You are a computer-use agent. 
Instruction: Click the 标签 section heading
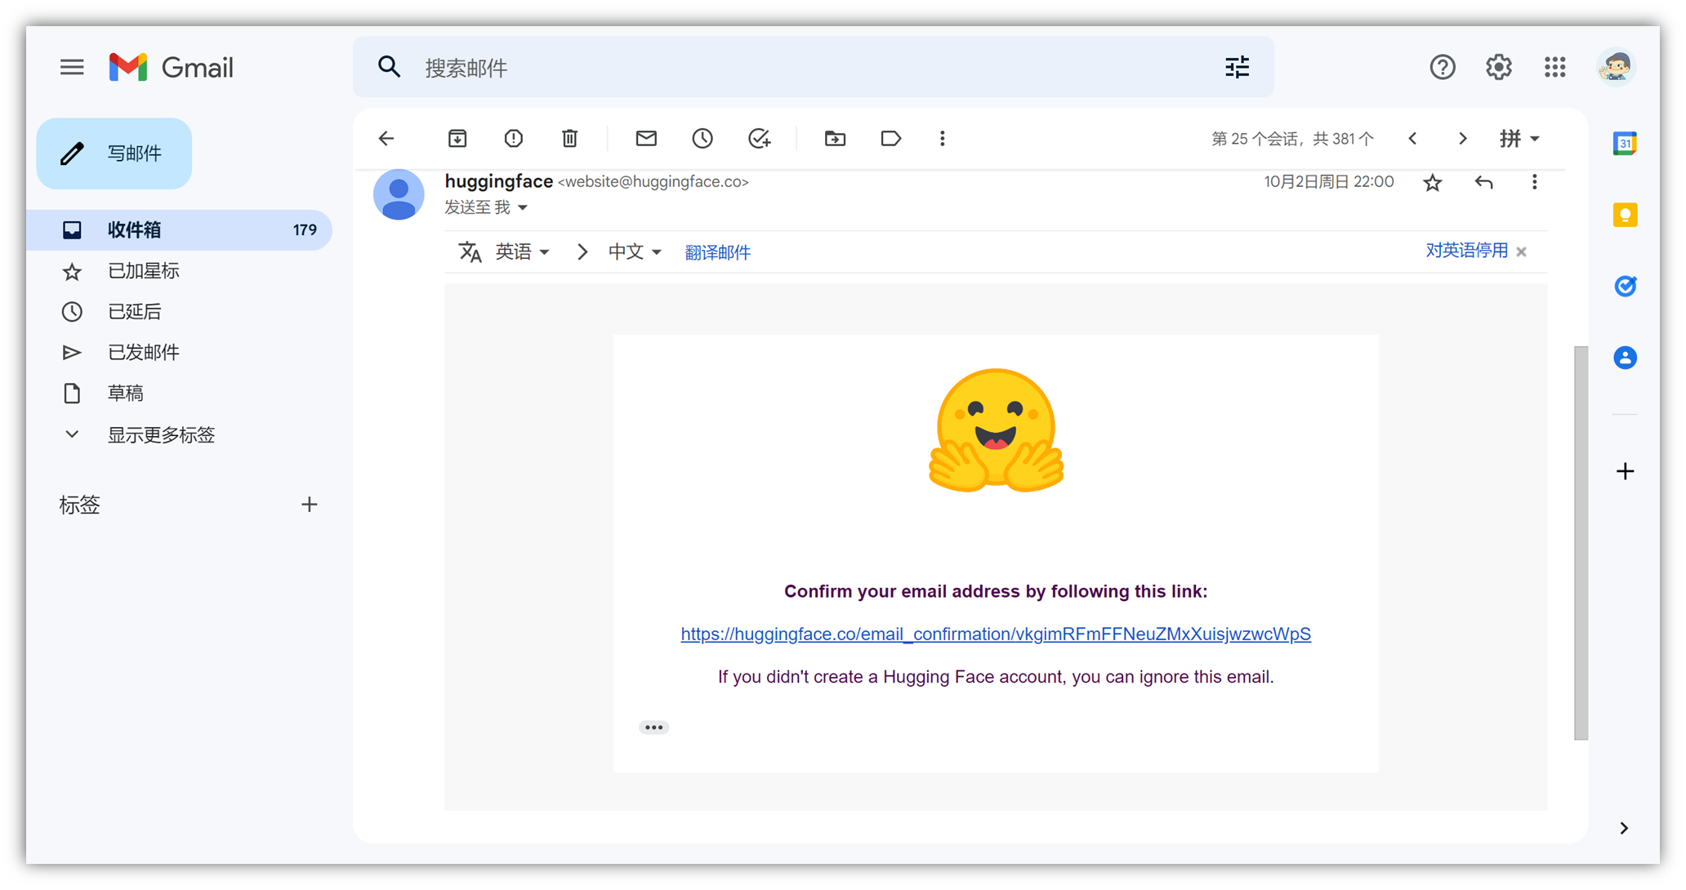(79, 505)
